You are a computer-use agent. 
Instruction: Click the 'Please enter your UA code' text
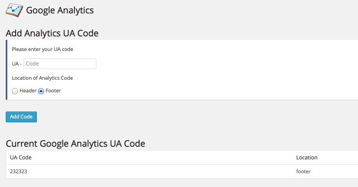click(43, 49)
